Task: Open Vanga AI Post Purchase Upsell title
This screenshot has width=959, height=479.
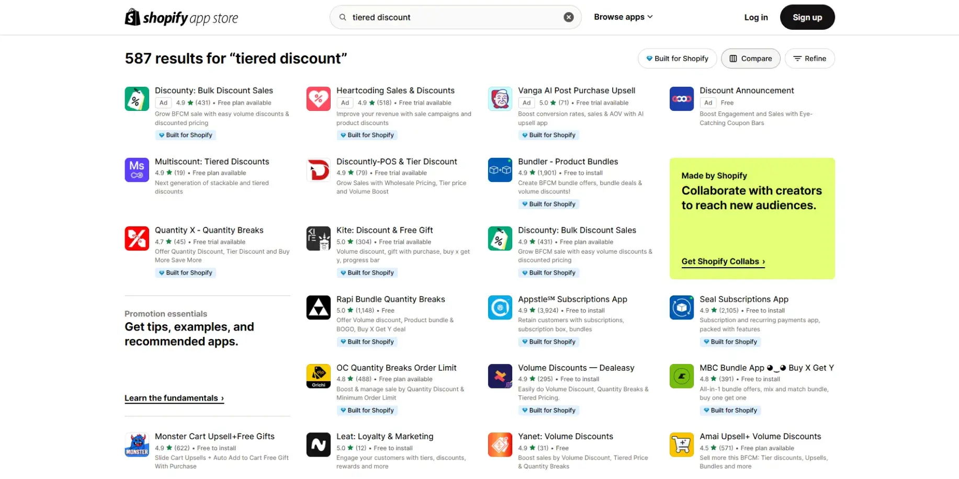Action: click(577, 90)
